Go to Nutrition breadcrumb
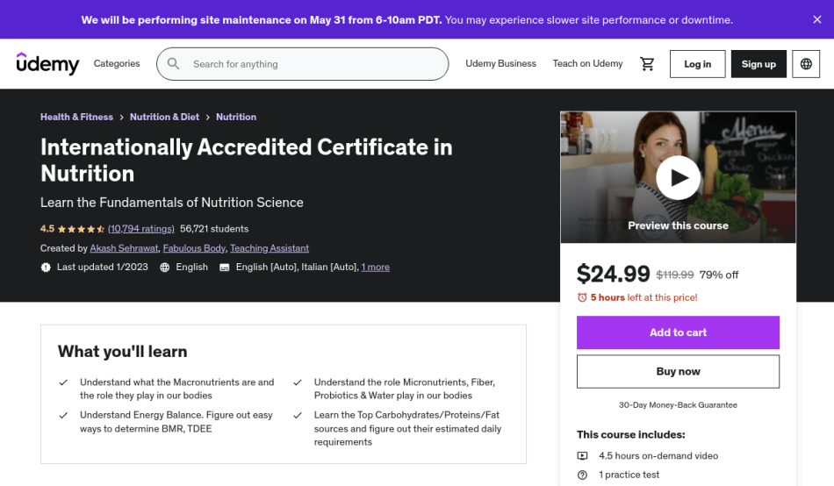834x486 pixels. [236, 117]
